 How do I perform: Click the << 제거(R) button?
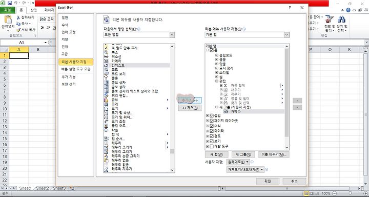tap(190, 108)
